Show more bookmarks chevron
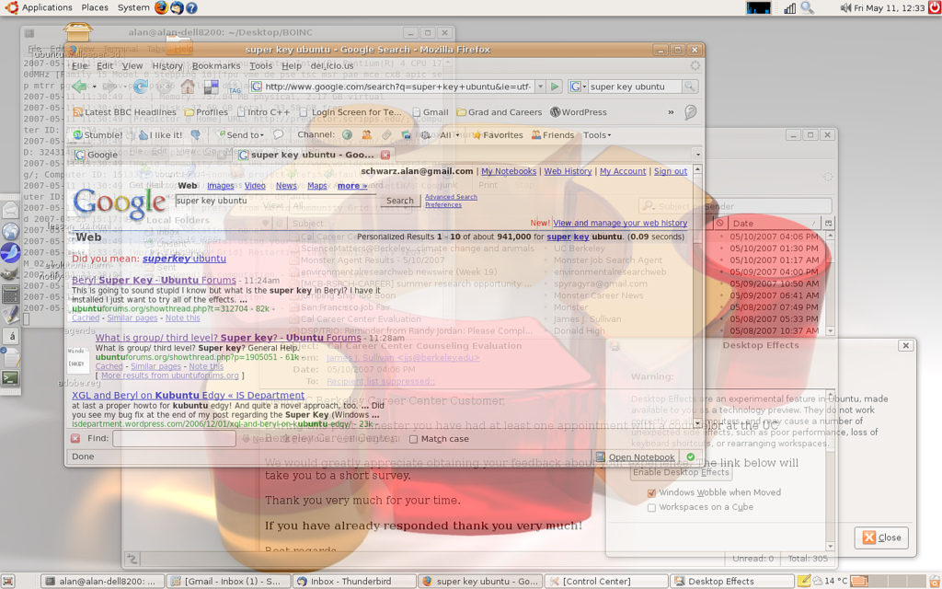Viewport: 942px width, 589px height. (671, 112)
